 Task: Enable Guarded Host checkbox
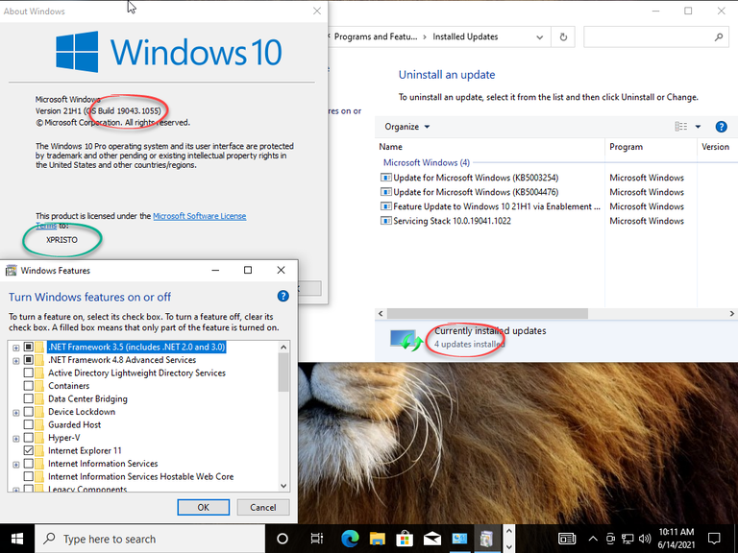coord(29,424)
